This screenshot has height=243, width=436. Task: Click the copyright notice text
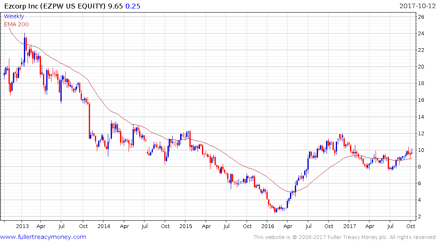[x=344, y=237]
